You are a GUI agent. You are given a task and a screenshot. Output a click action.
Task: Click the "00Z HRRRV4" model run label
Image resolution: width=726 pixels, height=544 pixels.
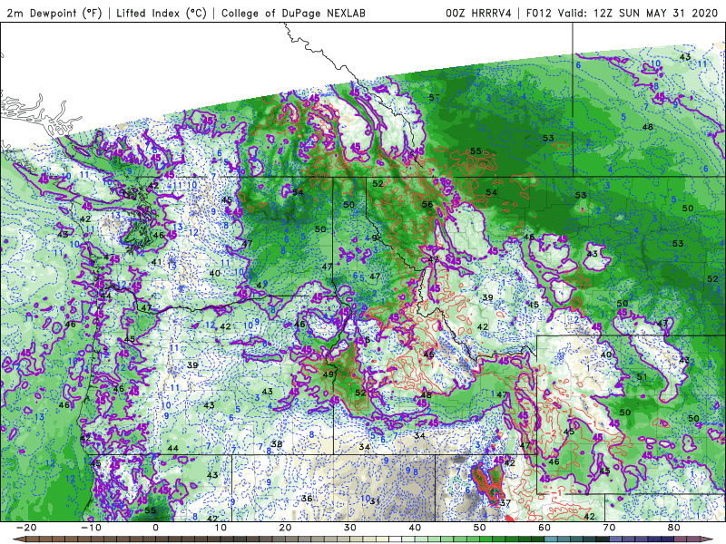coord(479,13)
